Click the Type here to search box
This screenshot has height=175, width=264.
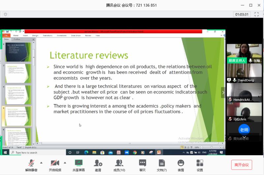[37, 153]
